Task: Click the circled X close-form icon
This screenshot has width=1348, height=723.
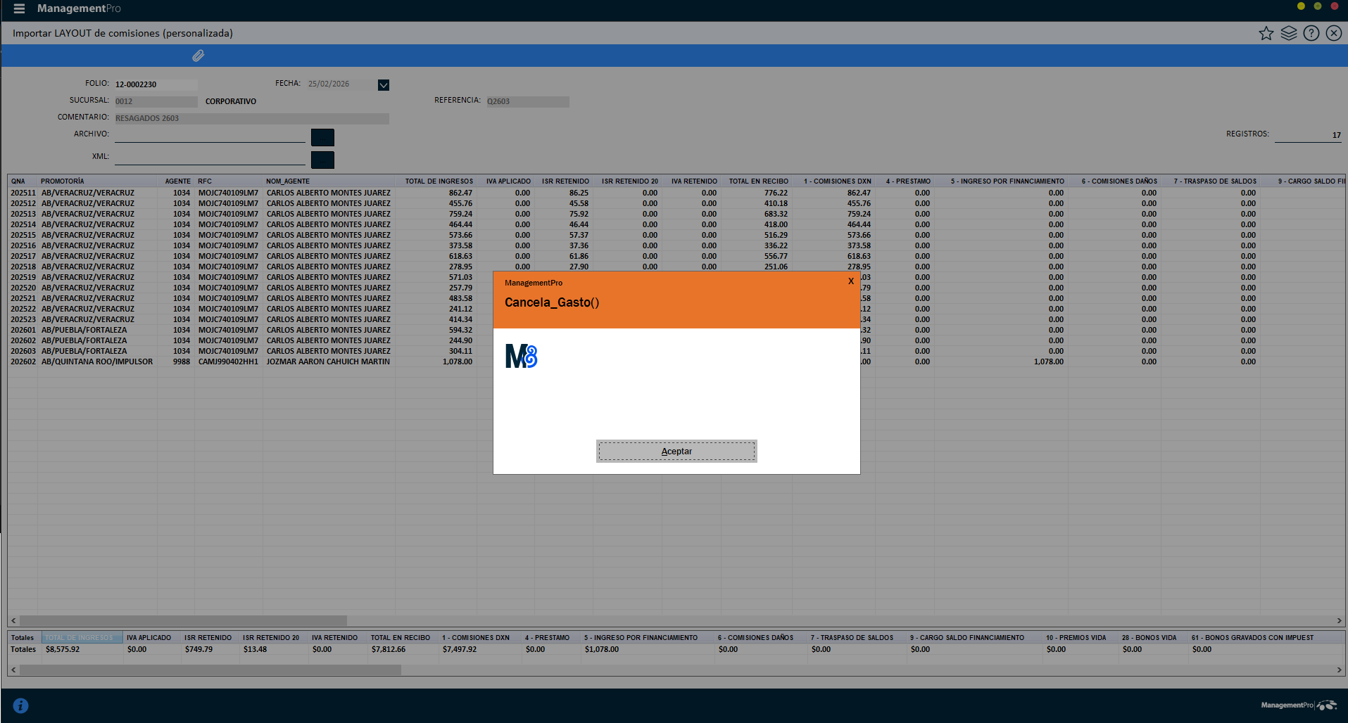Action: pos(1333,33)
